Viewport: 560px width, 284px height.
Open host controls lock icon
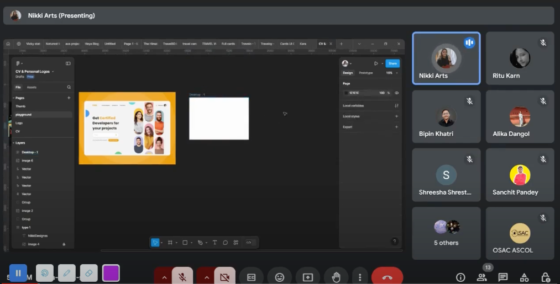point(545,277)
